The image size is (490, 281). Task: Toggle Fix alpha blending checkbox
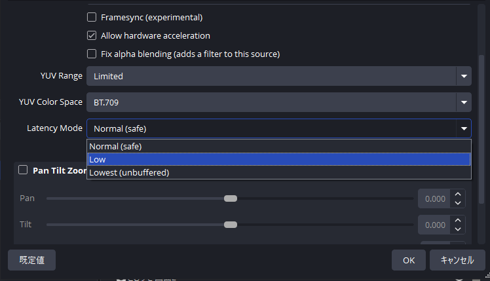tap(92, 54)
